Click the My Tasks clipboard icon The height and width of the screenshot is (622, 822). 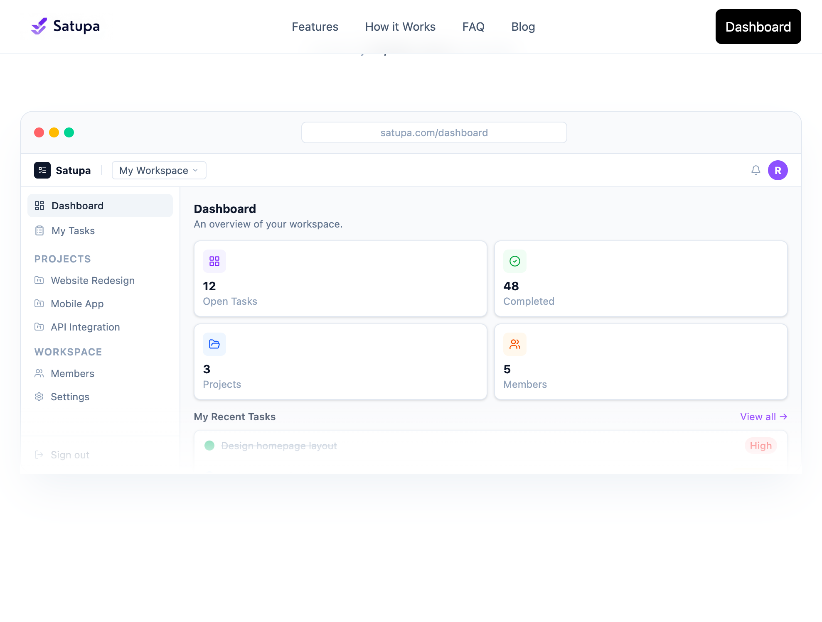[x=40, y=230]
